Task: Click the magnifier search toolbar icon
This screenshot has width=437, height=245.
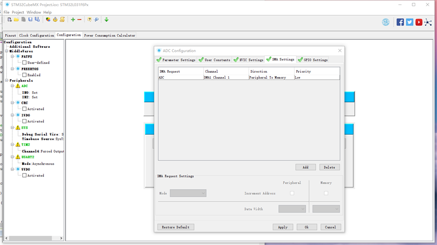Action: point(96,20)
